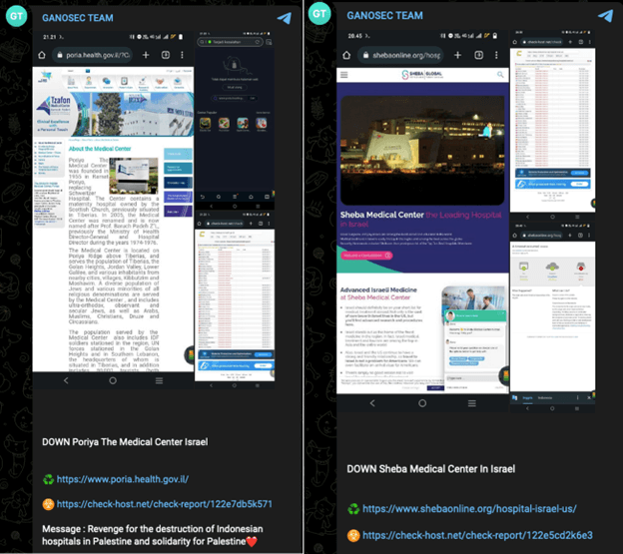Tap the browser home icon beside poria.health.gov.il
Viewport: 623px width, 554px height.
pos(43,55)
